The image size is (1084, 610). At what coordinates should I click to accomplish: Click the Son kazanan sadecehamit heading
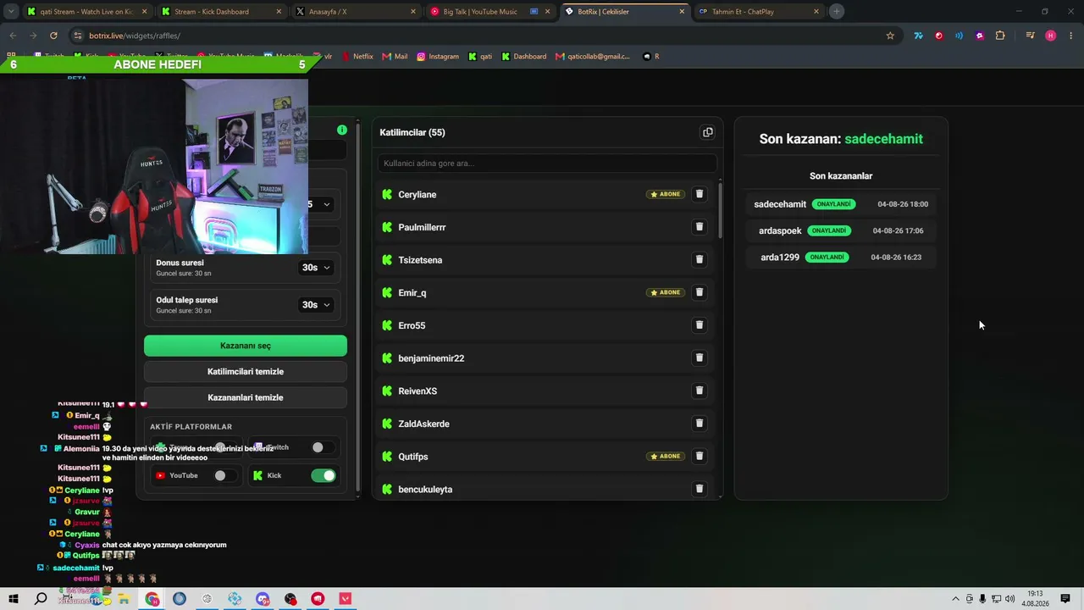pos(841,139)
